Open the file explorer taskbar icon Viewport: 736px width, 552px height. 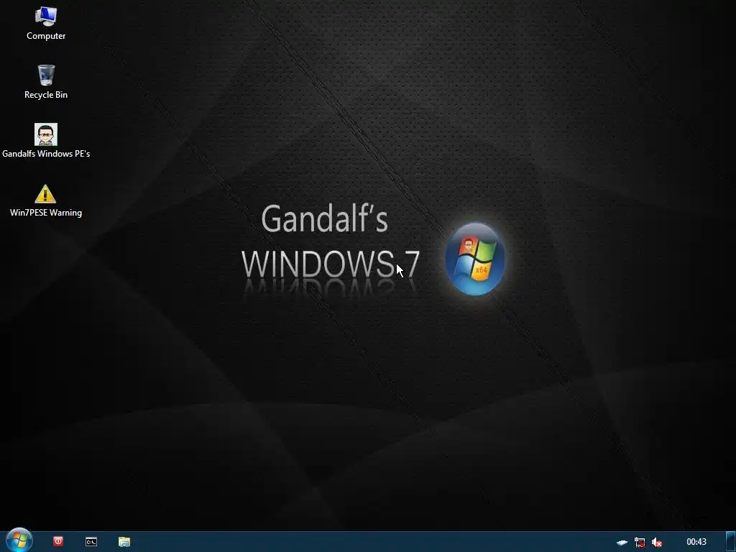coord(124,542)
